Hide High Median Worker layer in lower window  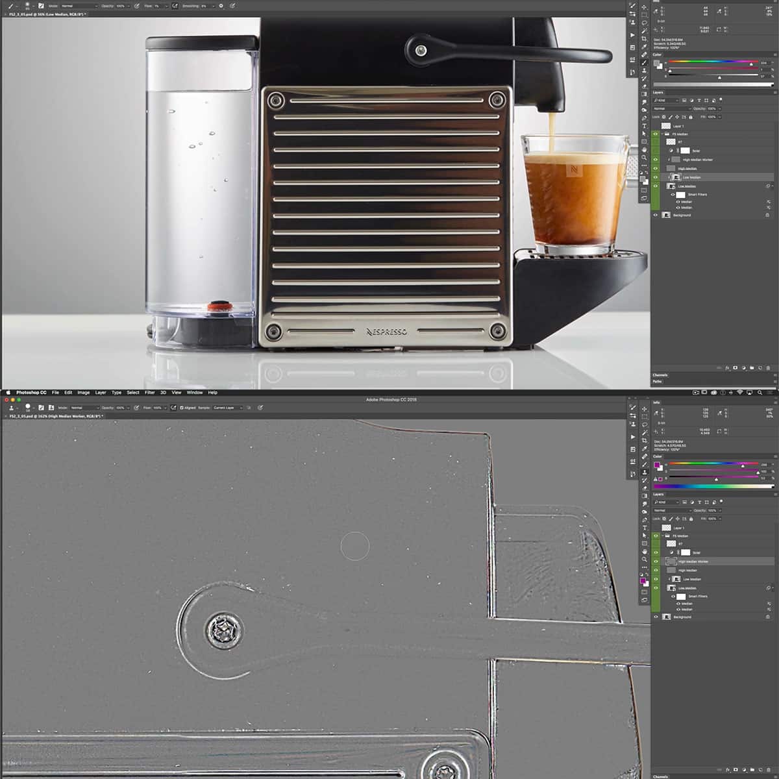656,562
